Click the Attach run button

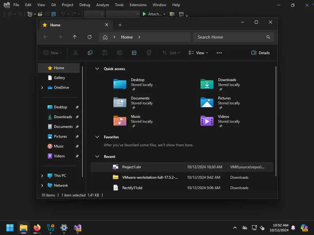[152, 14]
